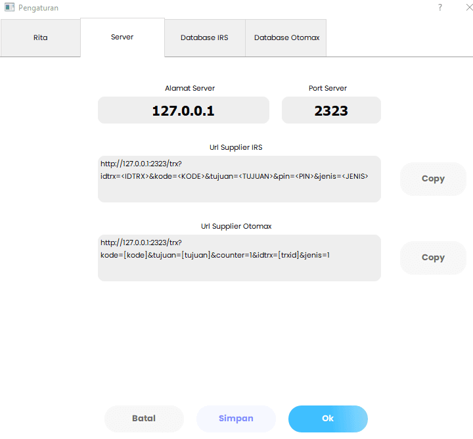Click the Port Server label
The width and height of the screenshot is (473, 439).
[328, 88]
